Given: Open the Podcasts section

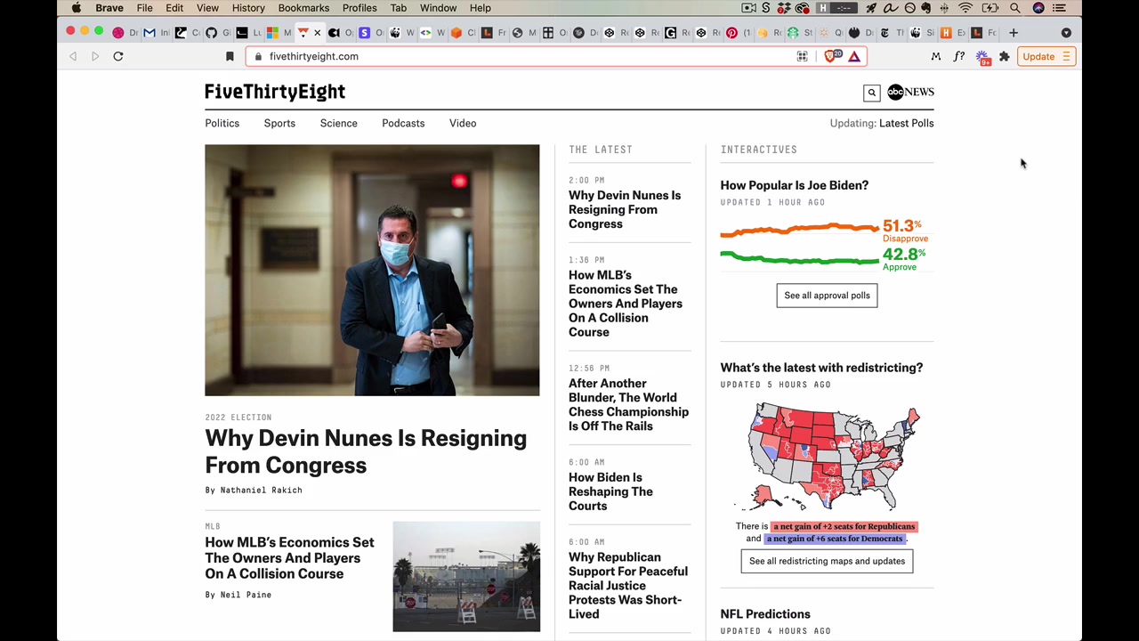Looking at the screenshot, I should click(403, 123).
